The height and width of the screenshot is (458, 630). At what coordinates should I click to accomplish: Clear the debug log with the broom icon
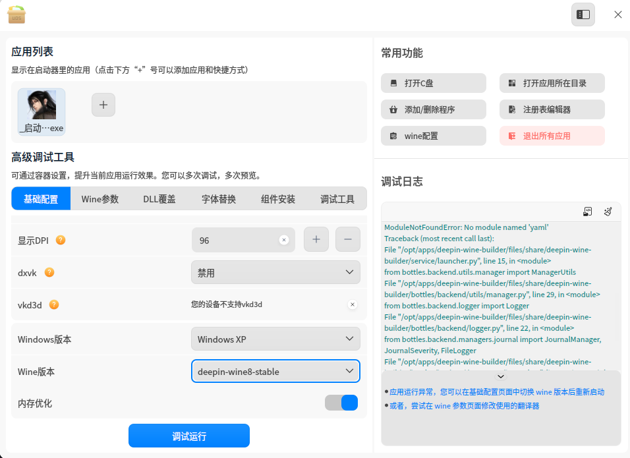609,211
